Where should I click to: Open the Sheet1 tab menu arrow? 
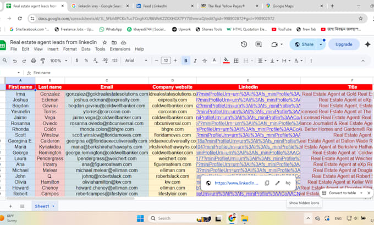coord(53,206)
